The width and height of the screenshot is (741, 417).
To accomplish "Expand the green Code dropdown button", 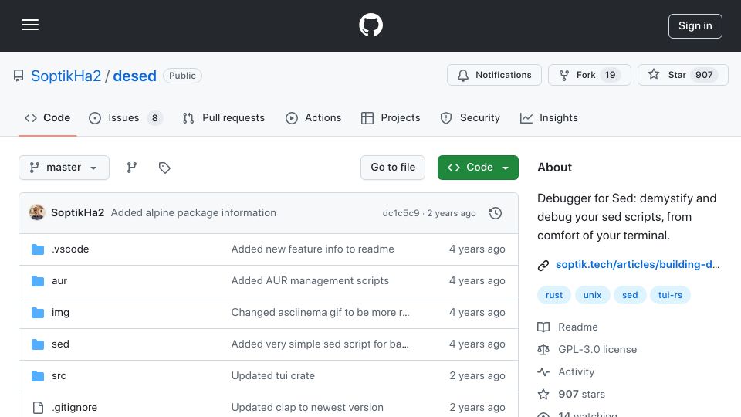I will click(478, 168).
